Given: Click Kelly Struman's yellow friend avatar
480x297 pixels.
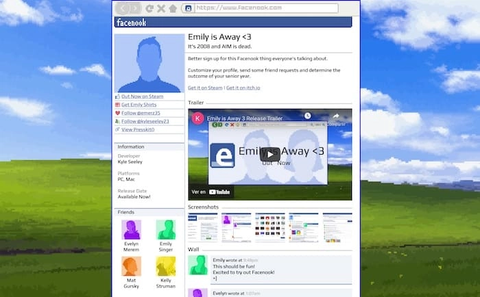Looking at the screenshot, I should coord(166,266).
